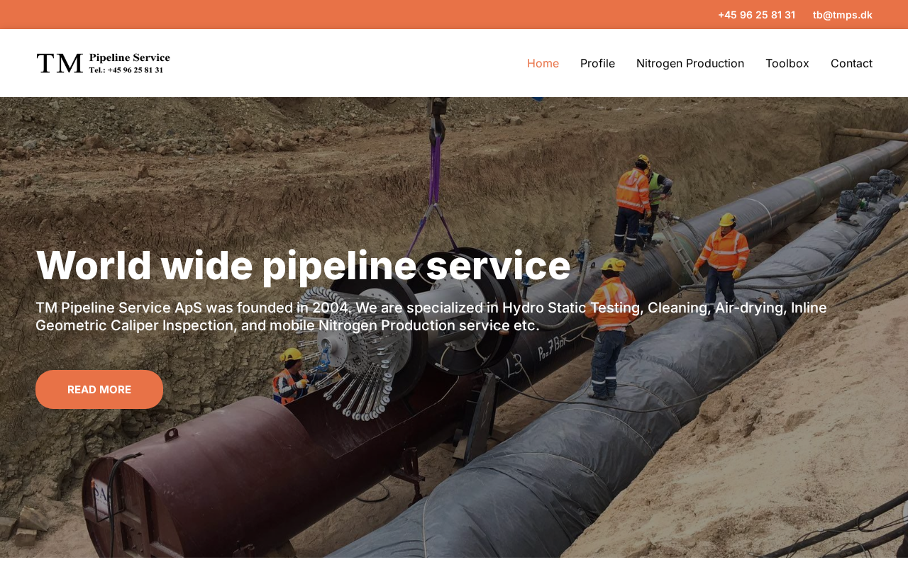Click the TM Pipeline Service logo

(x=103, y=63)
